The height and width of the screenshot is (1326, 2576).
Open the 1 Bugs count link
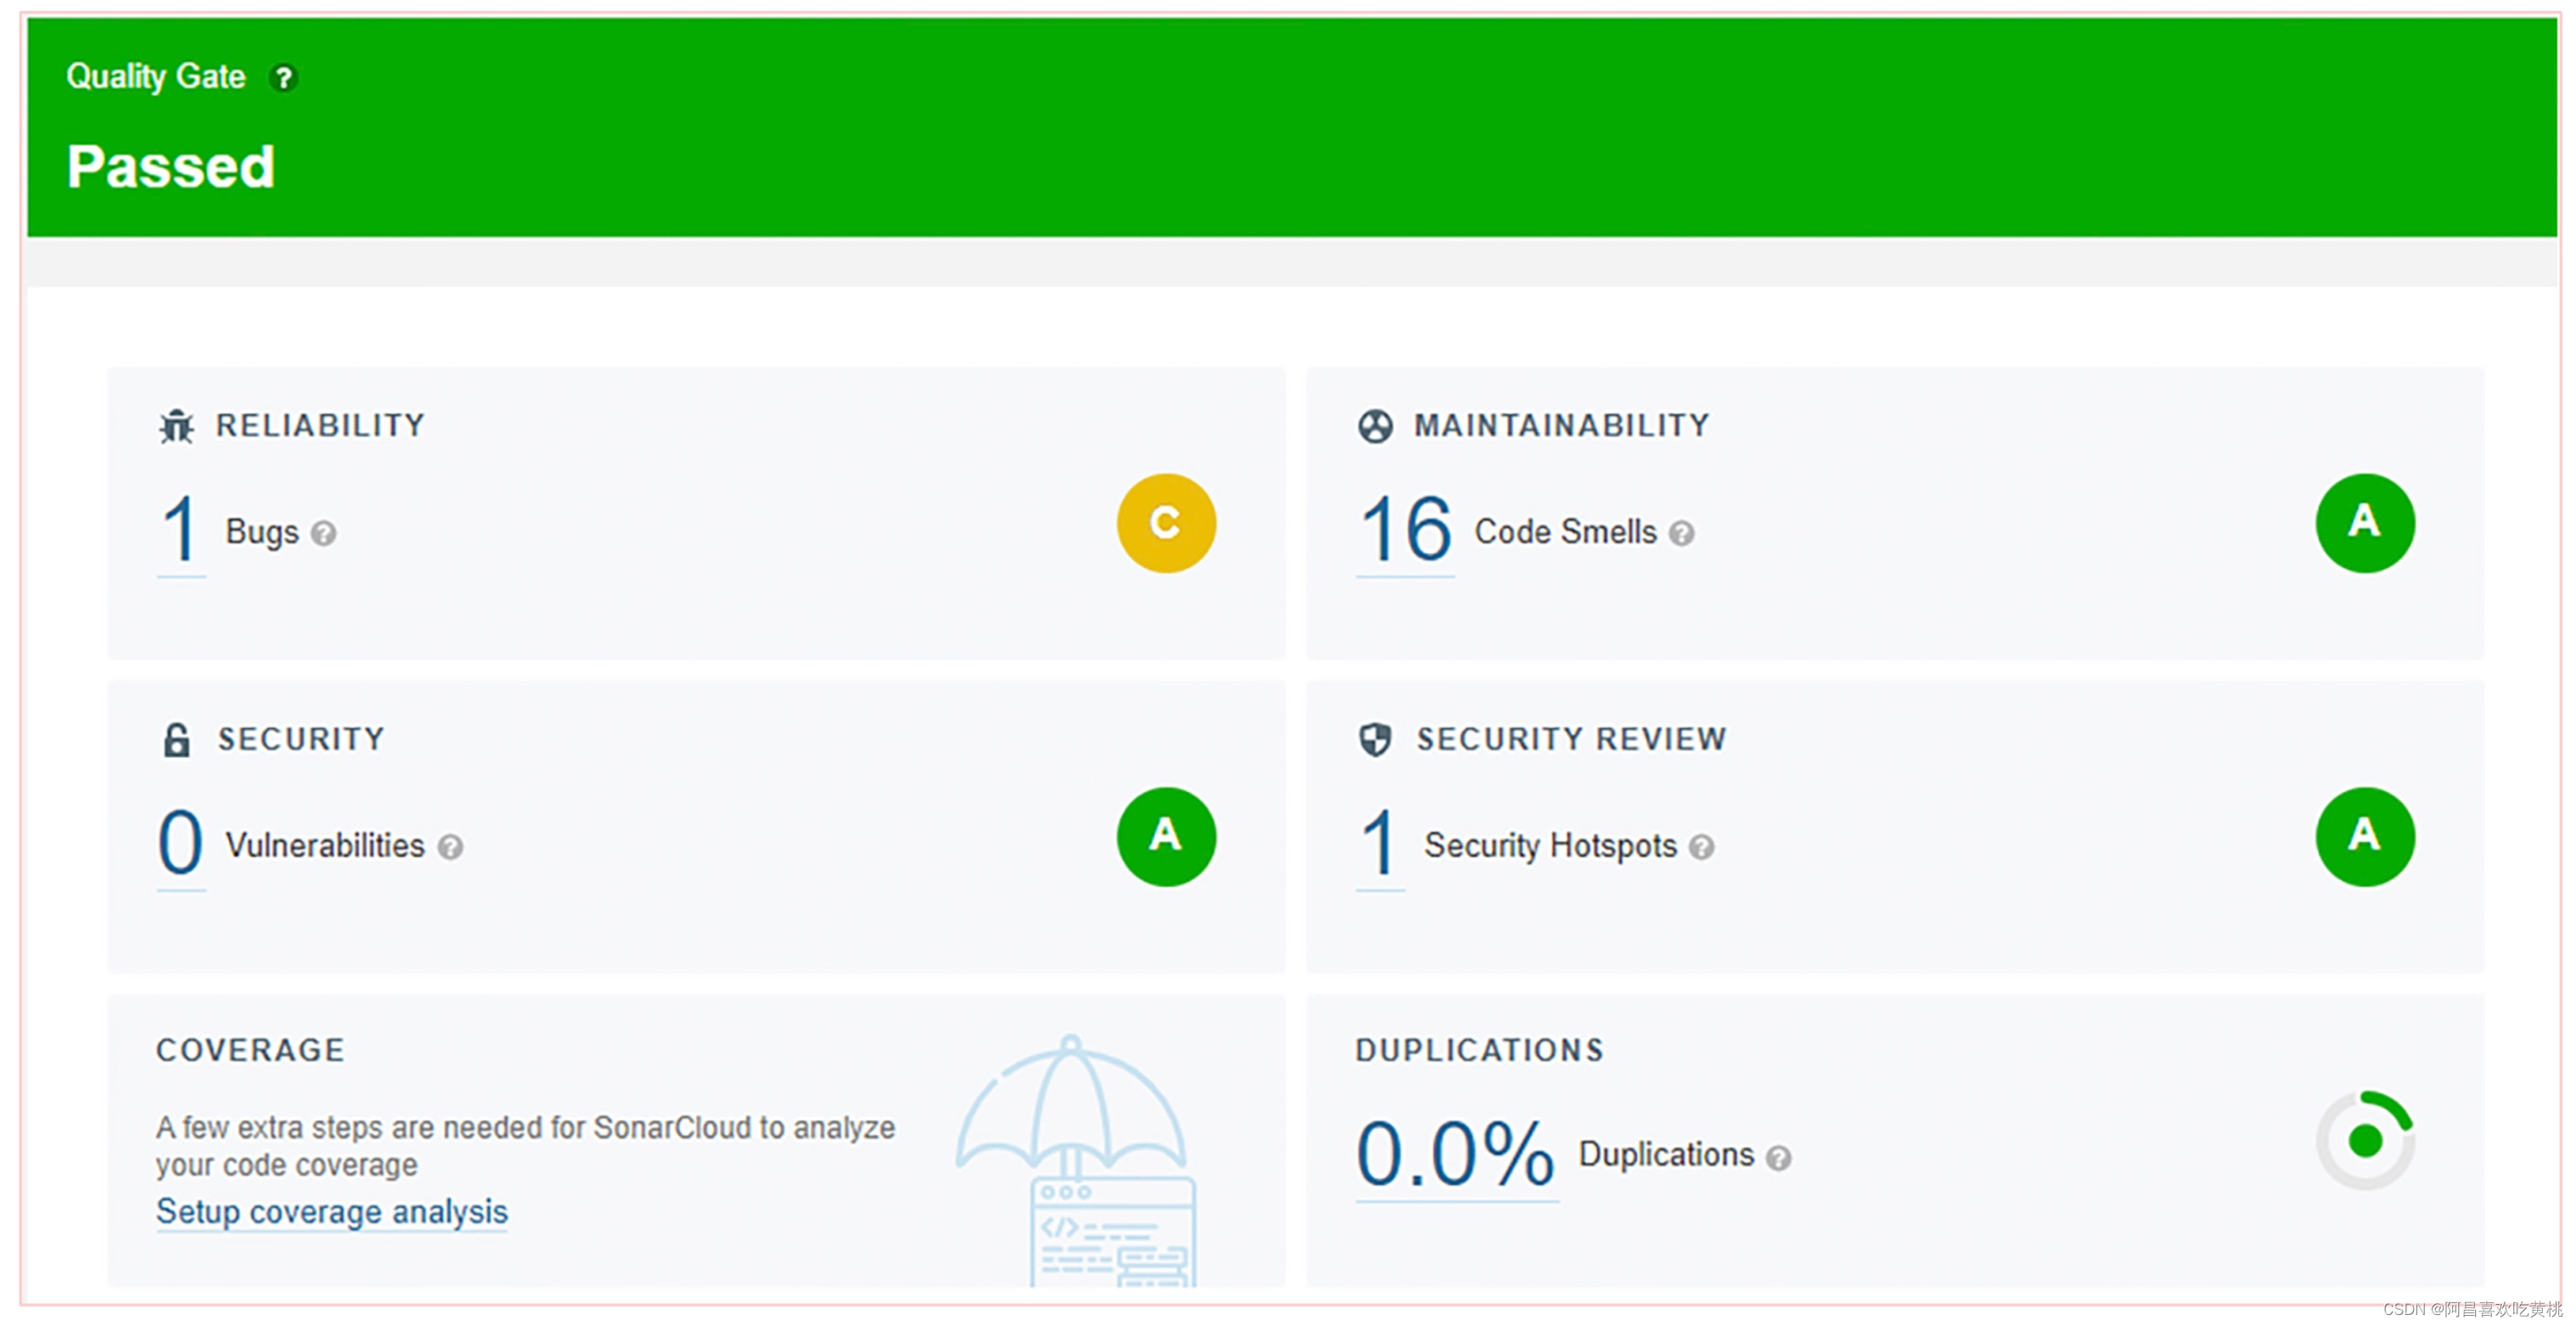pos(180,530)
